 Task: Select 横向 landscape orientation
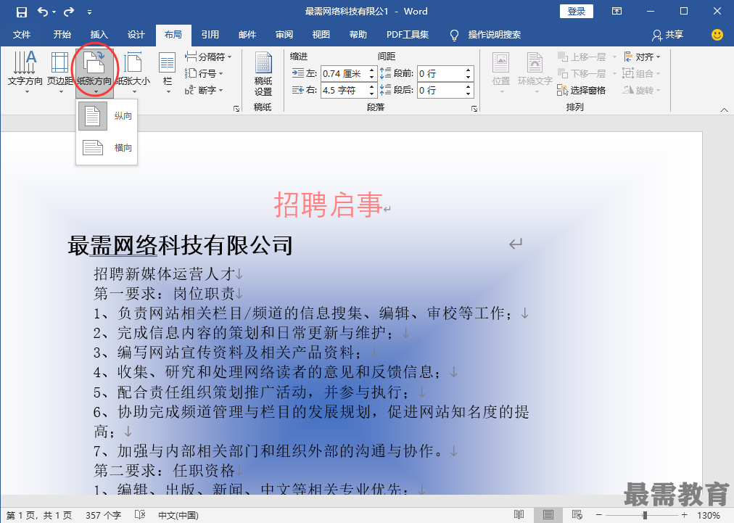[107, 147]
